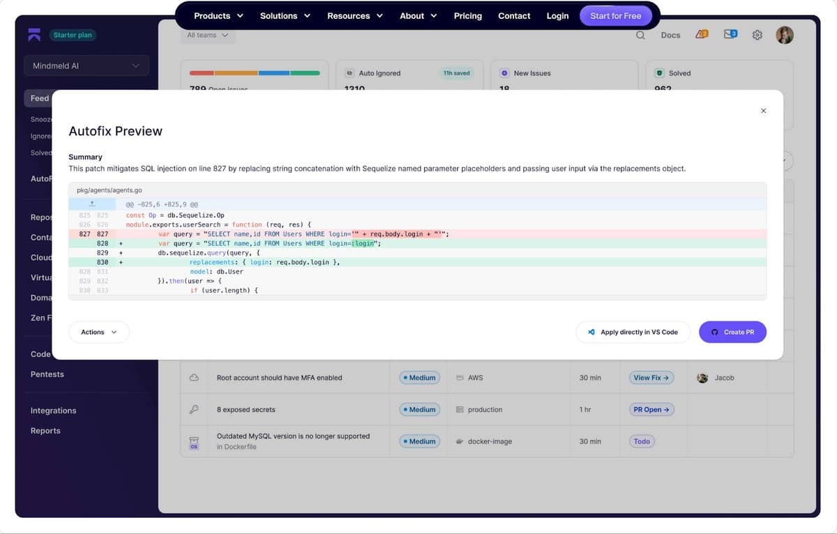
Task: Open the user profile avatar
Action: (x=785, y=35)
